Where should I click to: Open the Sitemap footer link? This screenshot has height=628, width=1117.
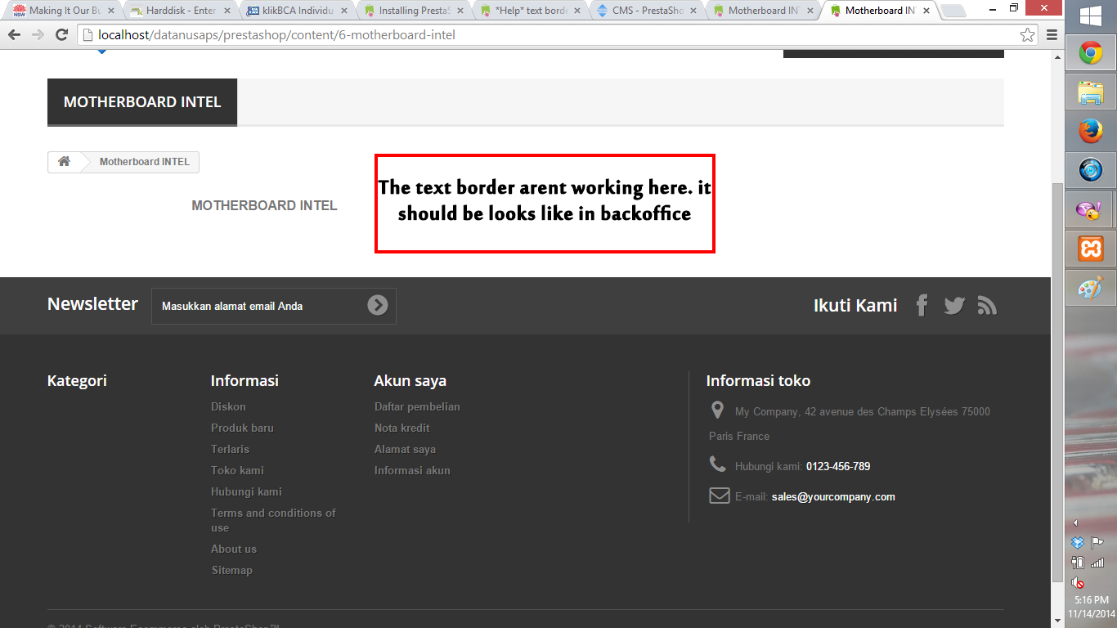tap(231, 570)
